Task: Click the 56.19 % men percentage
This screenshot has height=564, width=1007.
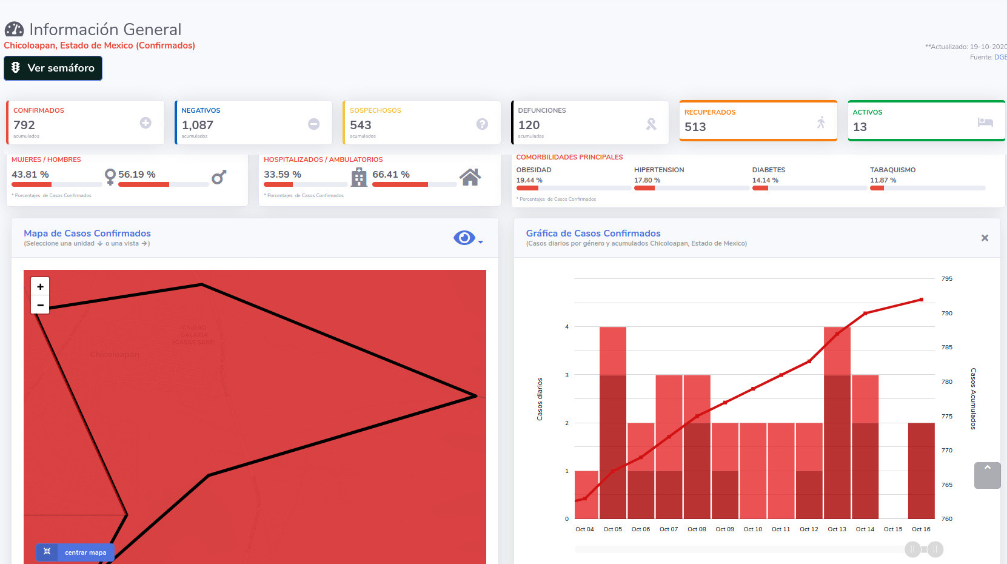Action: (137, 174)
